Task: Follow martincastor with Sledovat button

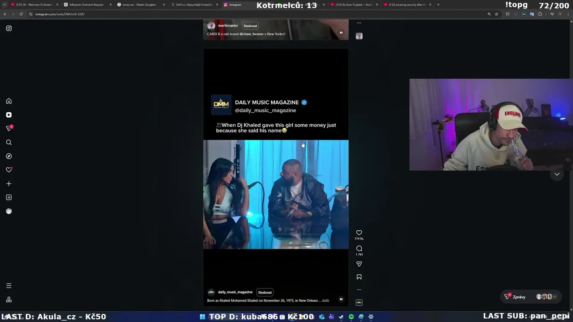Action: coord(250,26)
